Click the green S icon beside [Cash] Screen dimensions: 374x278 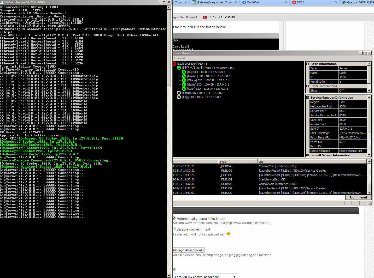pyautogui.click(x=184, y=89)
